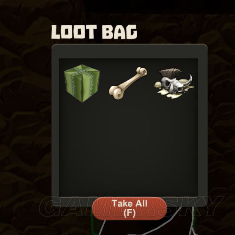
Task: Click the (F) hotkey label on Take All
Action: pyautogui.click(x=129, y=213)
